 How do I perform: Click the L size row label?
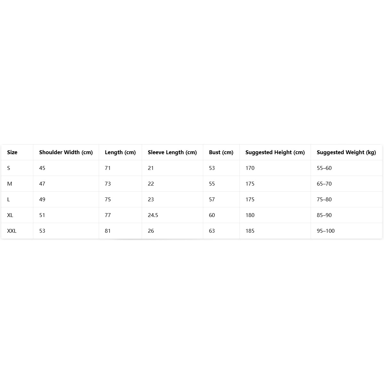(9, 199)
